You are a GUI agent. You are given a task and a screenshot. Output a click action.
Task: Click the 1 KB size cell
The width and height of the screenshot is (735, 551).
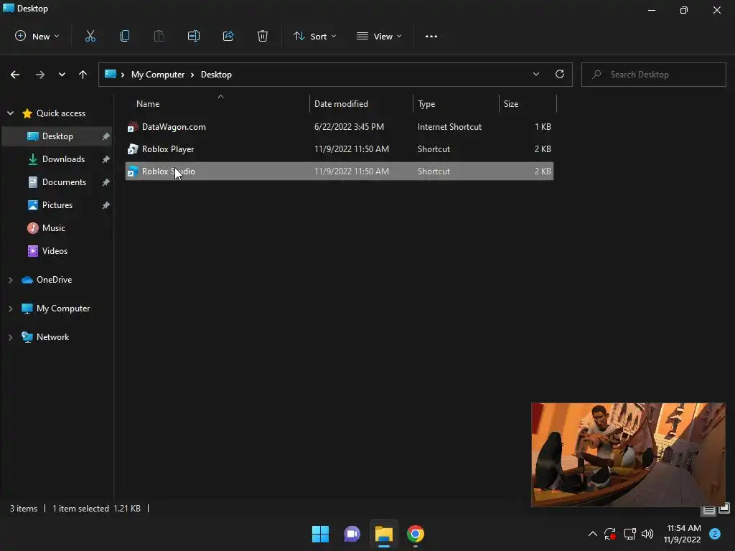coord(543,127)
